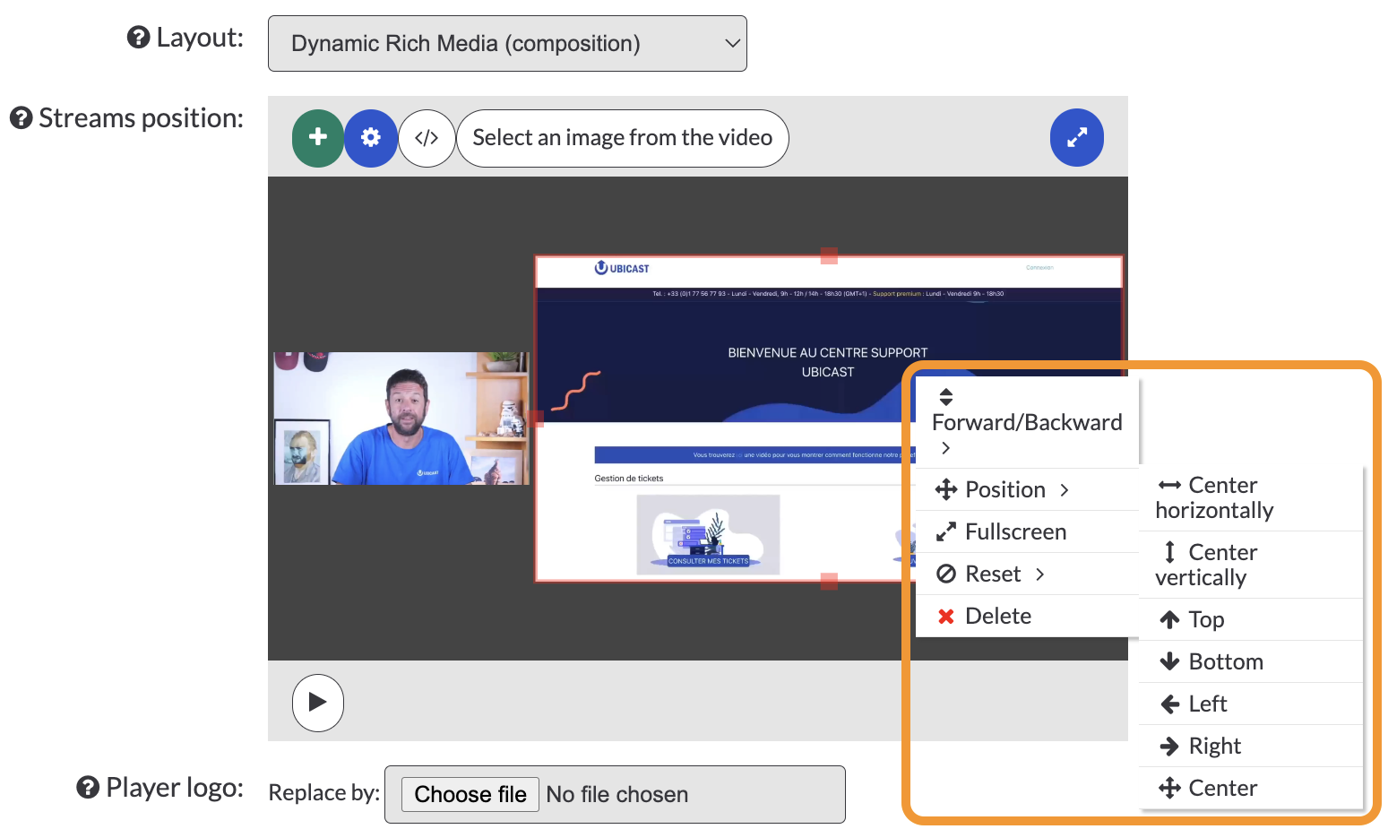
Task: Click the Position four-arrow icon
Action: pyautogui.click(x=946, y=489)
